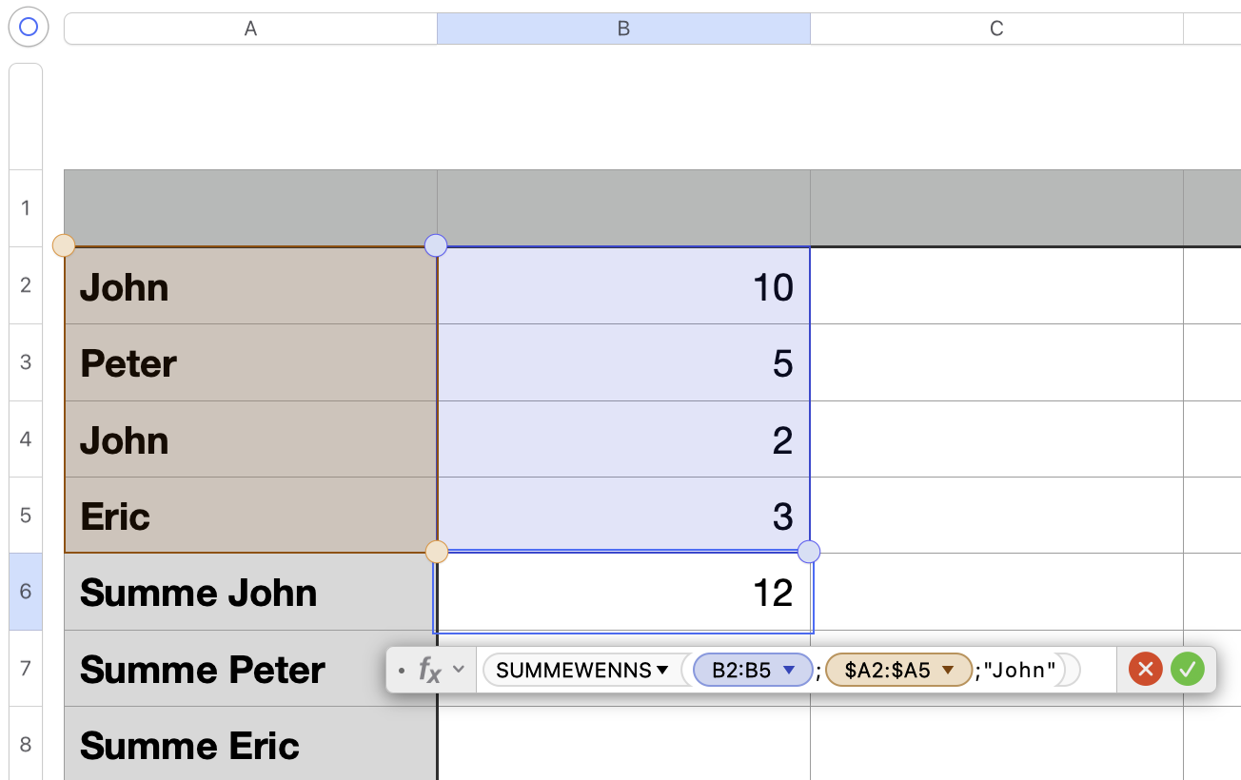Click the Eric cell in column A
This screenshot has width=1241, height=780.
coord(250,516)
